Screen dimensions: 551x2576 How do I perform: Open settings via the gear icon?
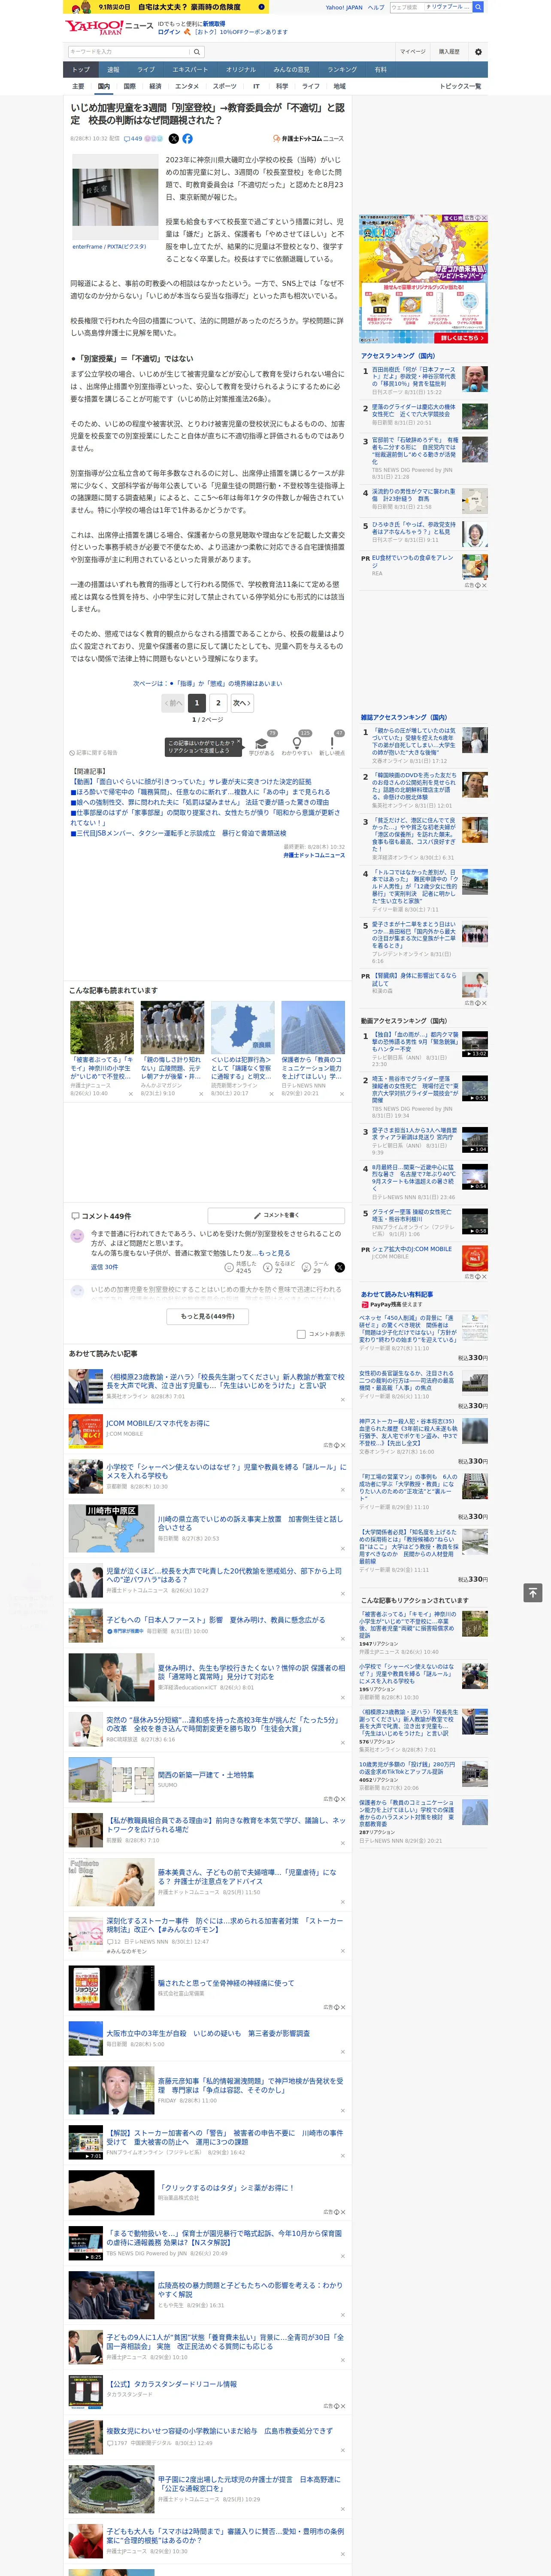click(478, 51)
